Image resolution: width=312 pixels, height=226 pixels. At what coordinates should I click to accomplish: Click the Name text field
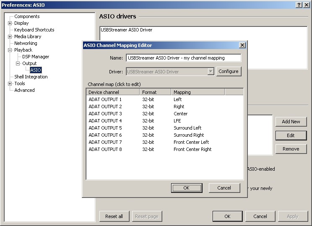point(183,58)
